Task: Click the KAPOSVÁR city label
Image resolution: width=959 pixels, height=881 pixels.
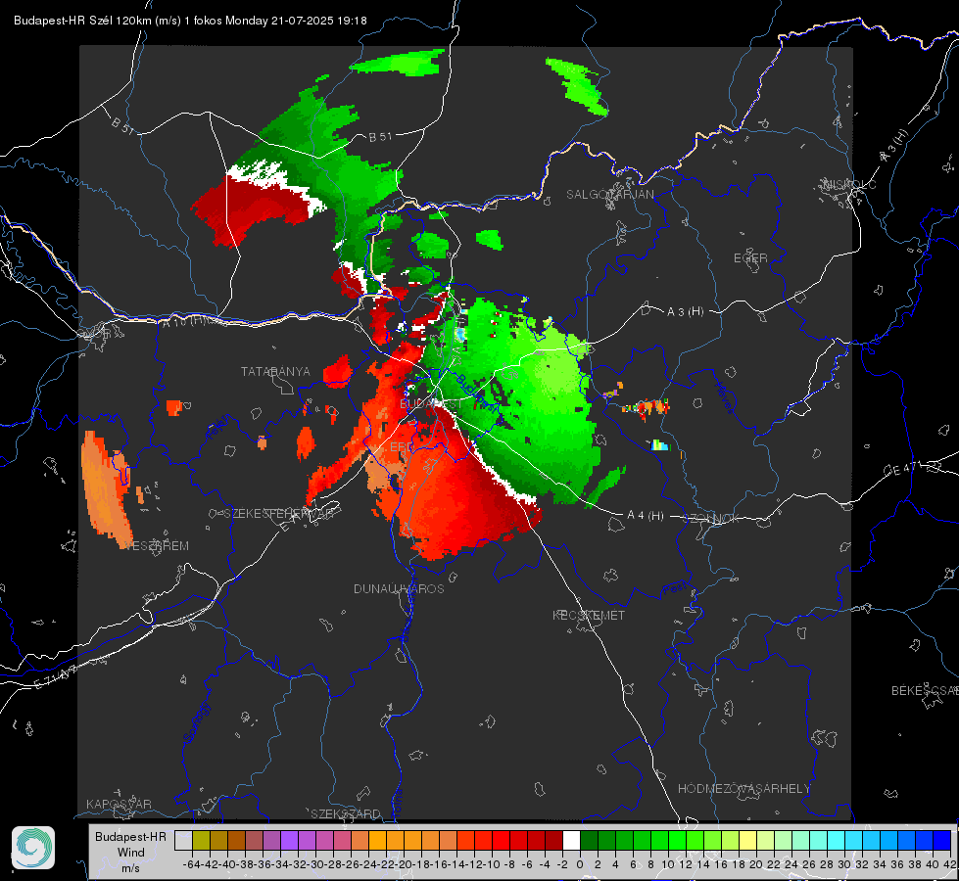Action: [119, 804]
